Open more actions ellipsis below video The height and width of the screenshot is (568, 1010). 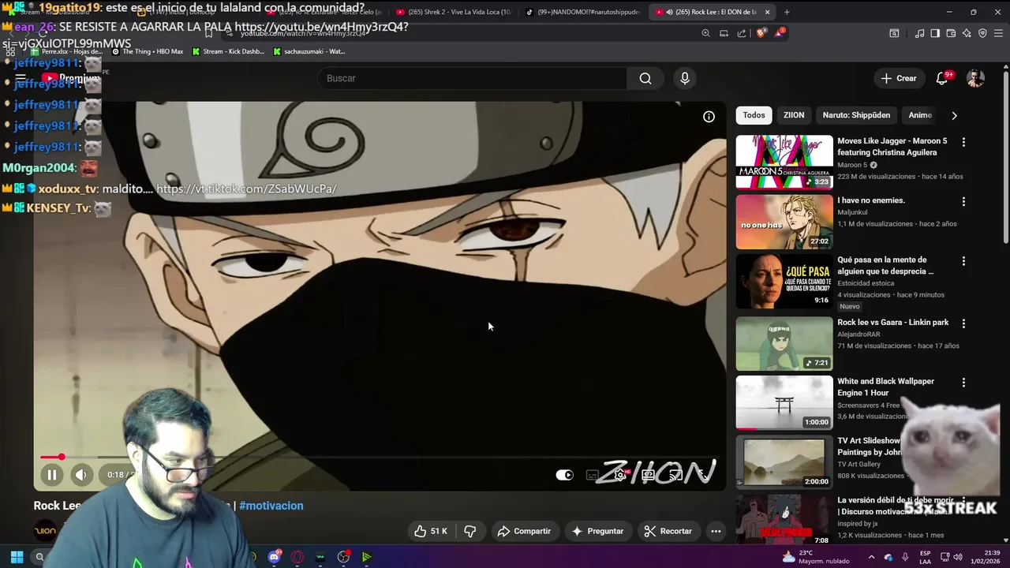(x=716, y=531)
